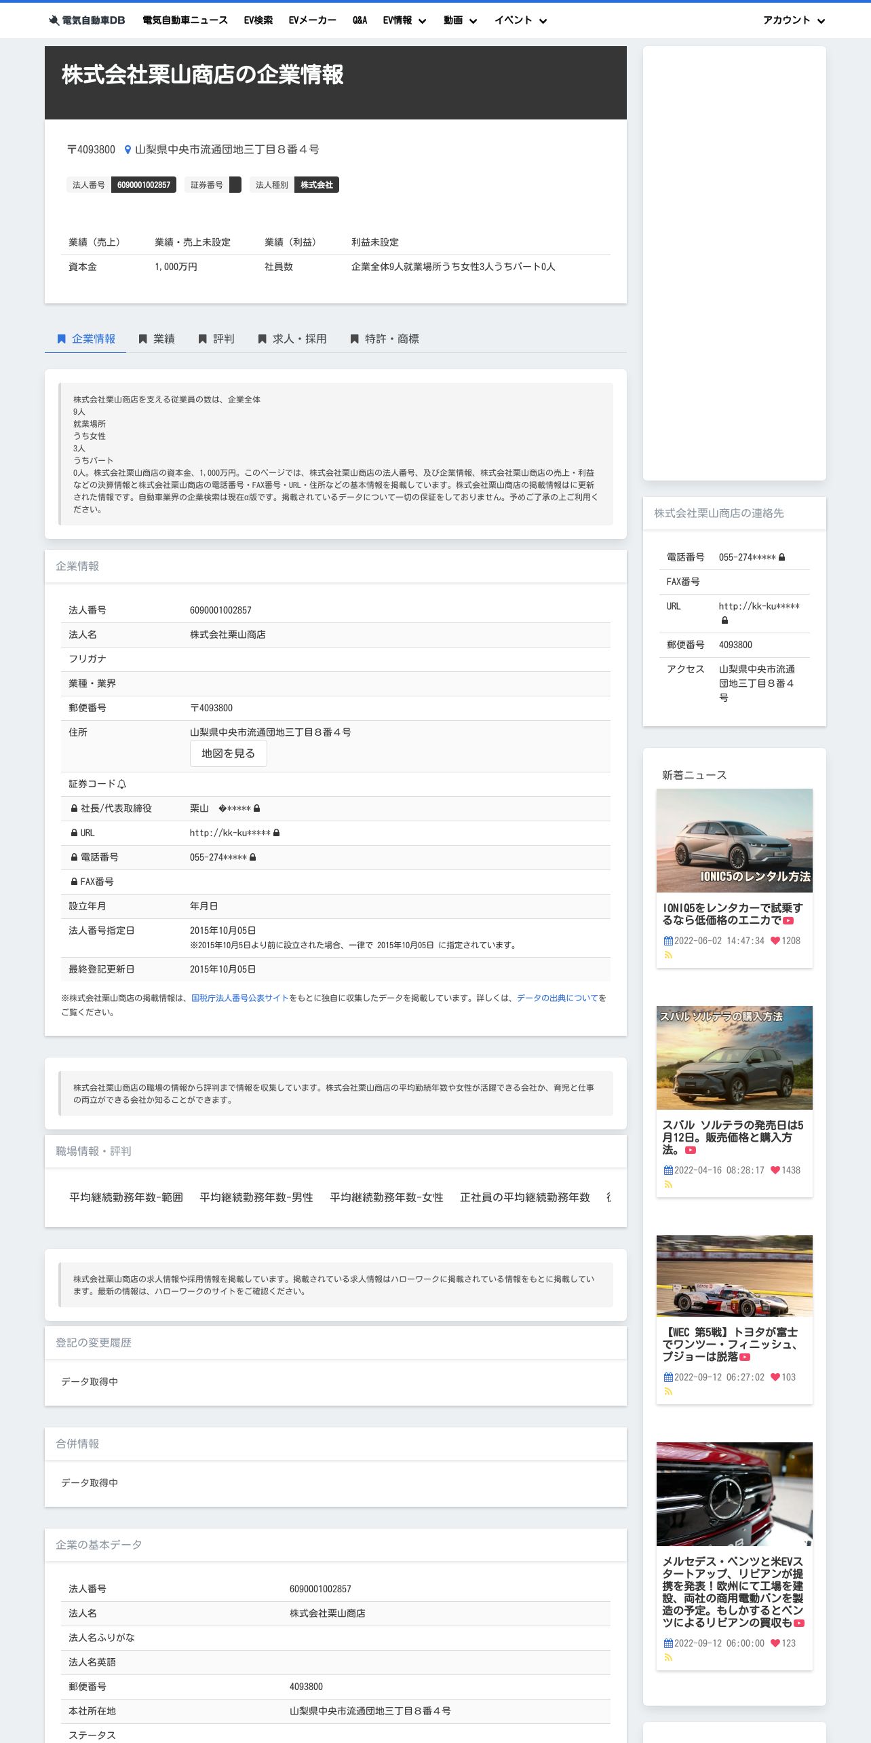Click sidebar 郵便番号 value 4093800
Viewport: 871px width, 1743px height.
(x=735, y=645)
